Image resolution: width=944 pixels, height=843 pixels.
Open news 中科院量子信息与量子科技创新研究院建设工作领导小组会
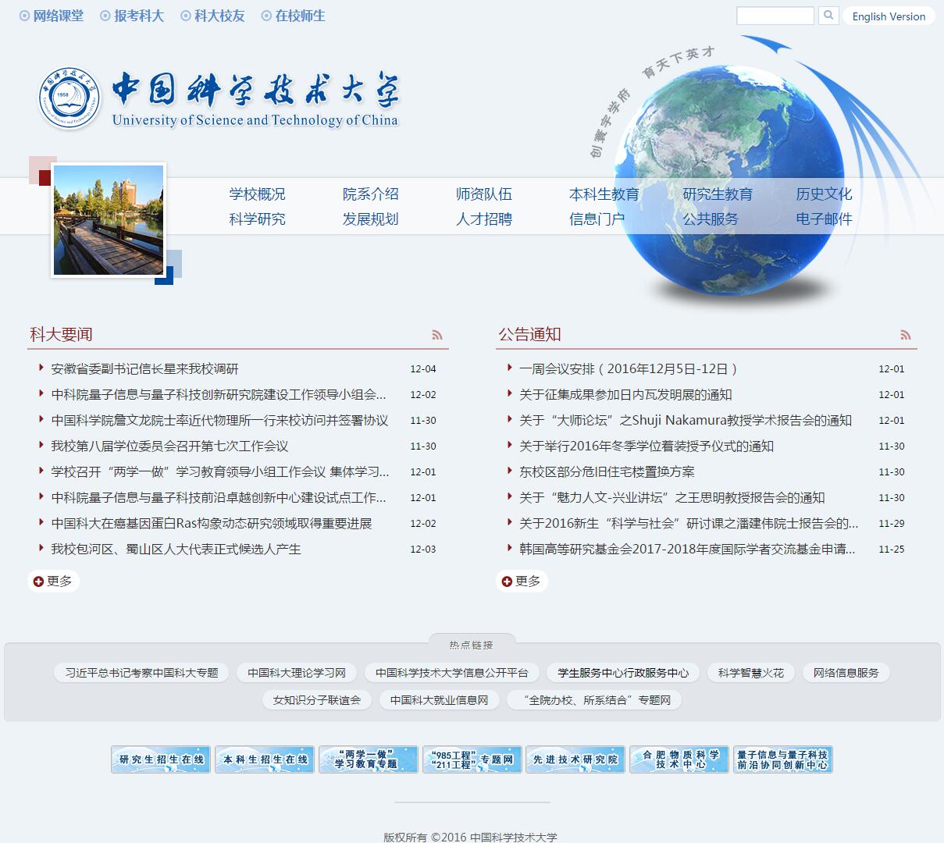(219, 394)
